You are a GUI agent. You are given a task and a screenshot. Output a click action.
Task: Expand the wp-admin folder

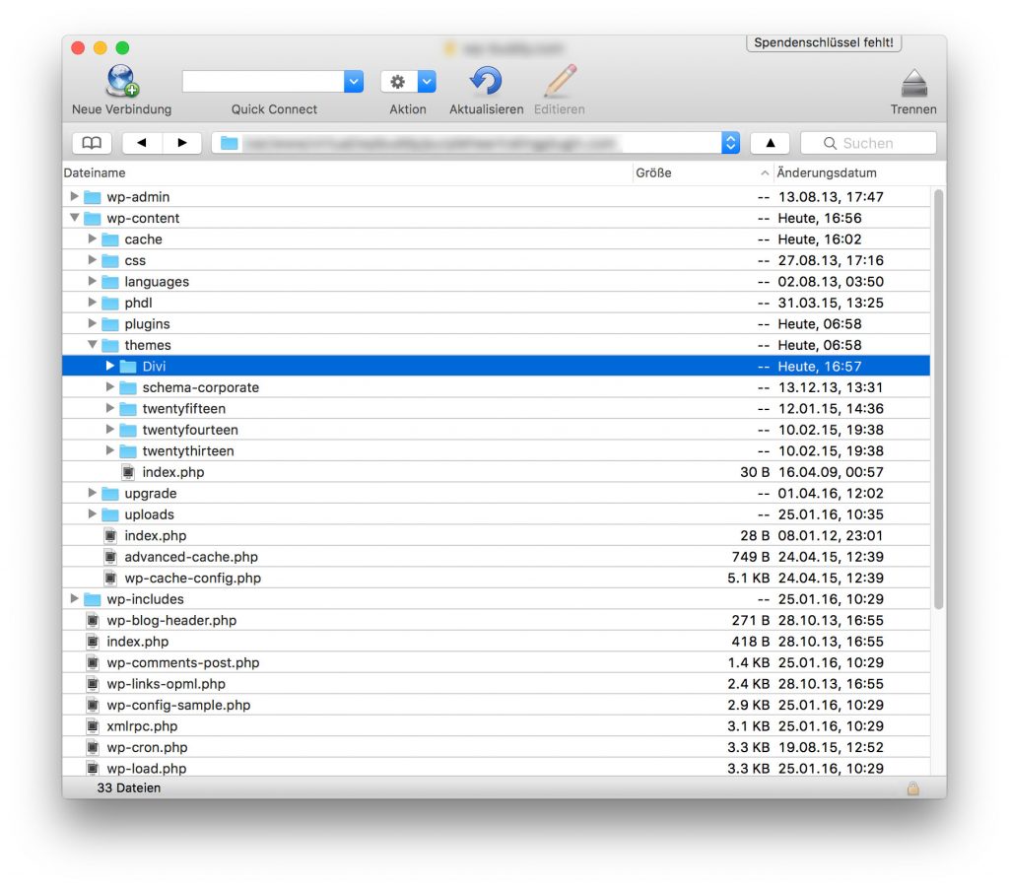pos(75,197)
